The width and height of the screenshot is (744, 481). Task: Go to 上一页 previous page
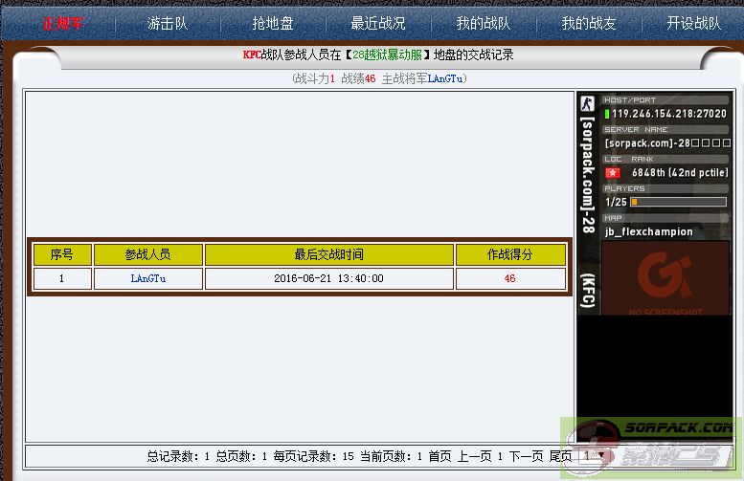475,456
